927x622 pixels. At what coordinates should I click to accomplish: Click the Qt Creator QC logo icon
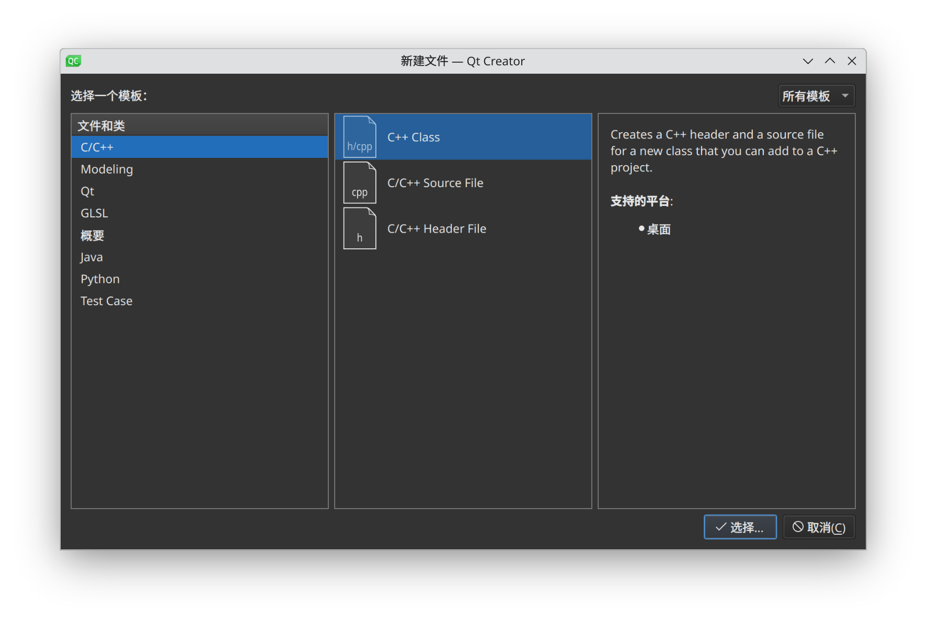(x=73, y=61)
